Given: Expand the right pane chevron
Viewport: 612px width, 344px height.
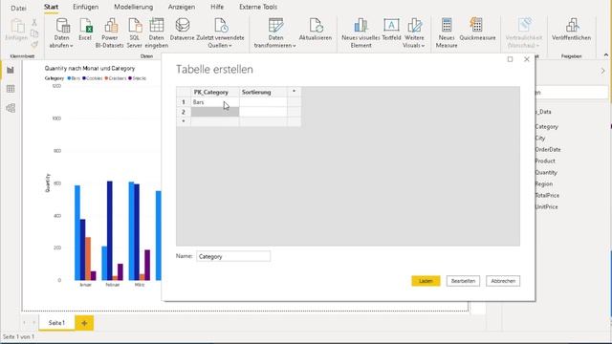Looking at the screenshot, I should pyautogui.click(x=602, y=71).
